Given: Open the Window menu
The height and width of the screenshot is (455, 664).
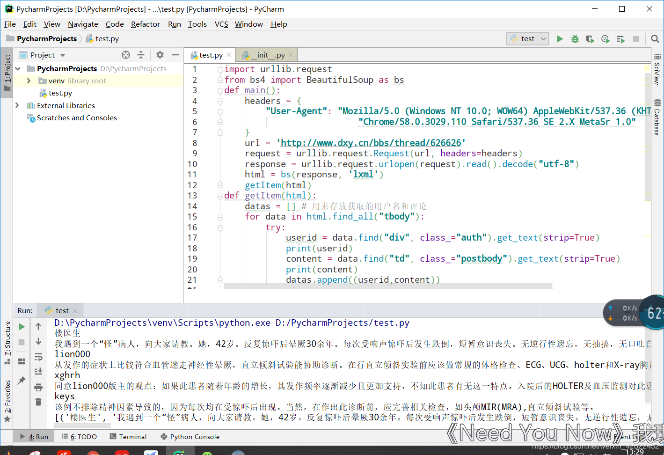Looking at the screenshot, I should 249,24.
